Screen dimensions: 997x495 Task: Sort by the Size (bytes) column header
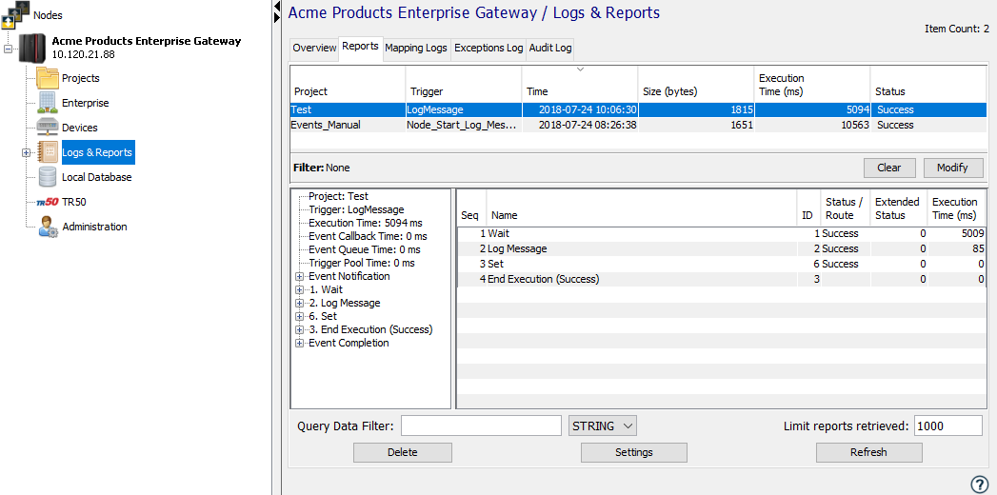click(x=696, y=83)
